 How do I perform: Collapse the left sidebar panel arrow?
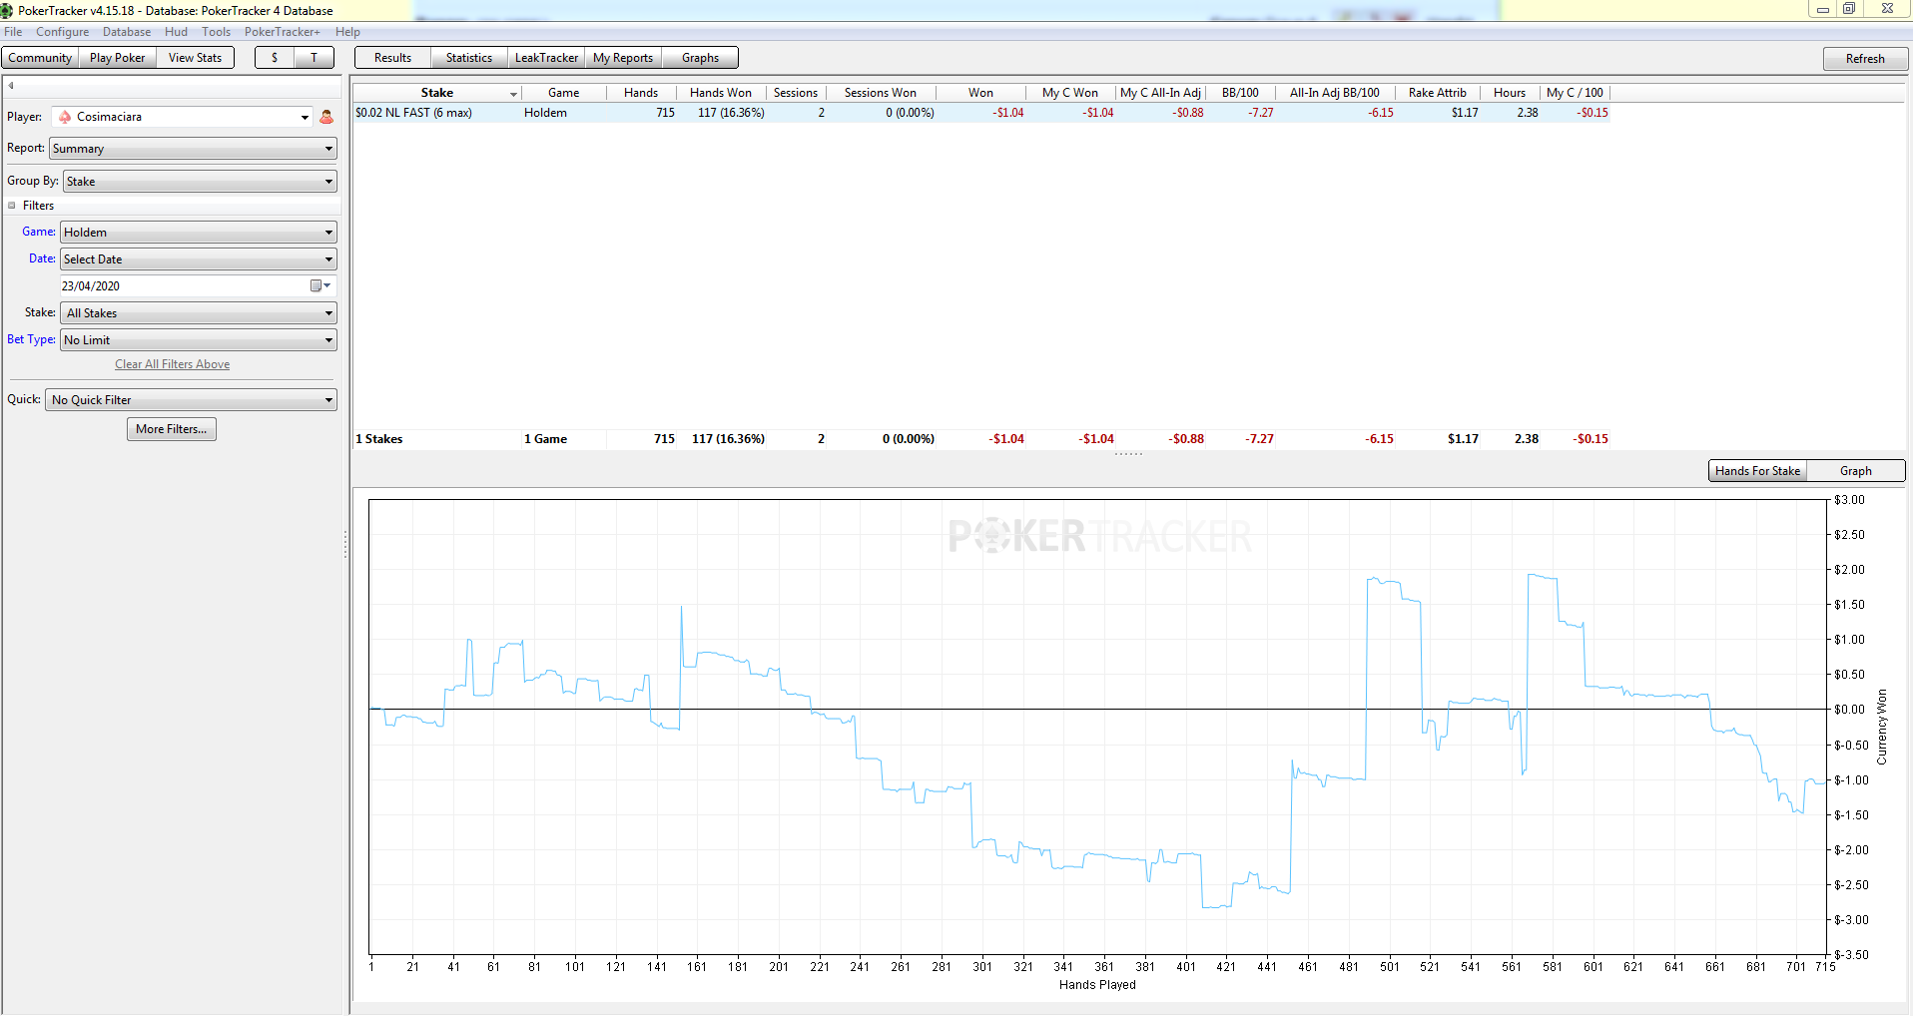[11, 86]
